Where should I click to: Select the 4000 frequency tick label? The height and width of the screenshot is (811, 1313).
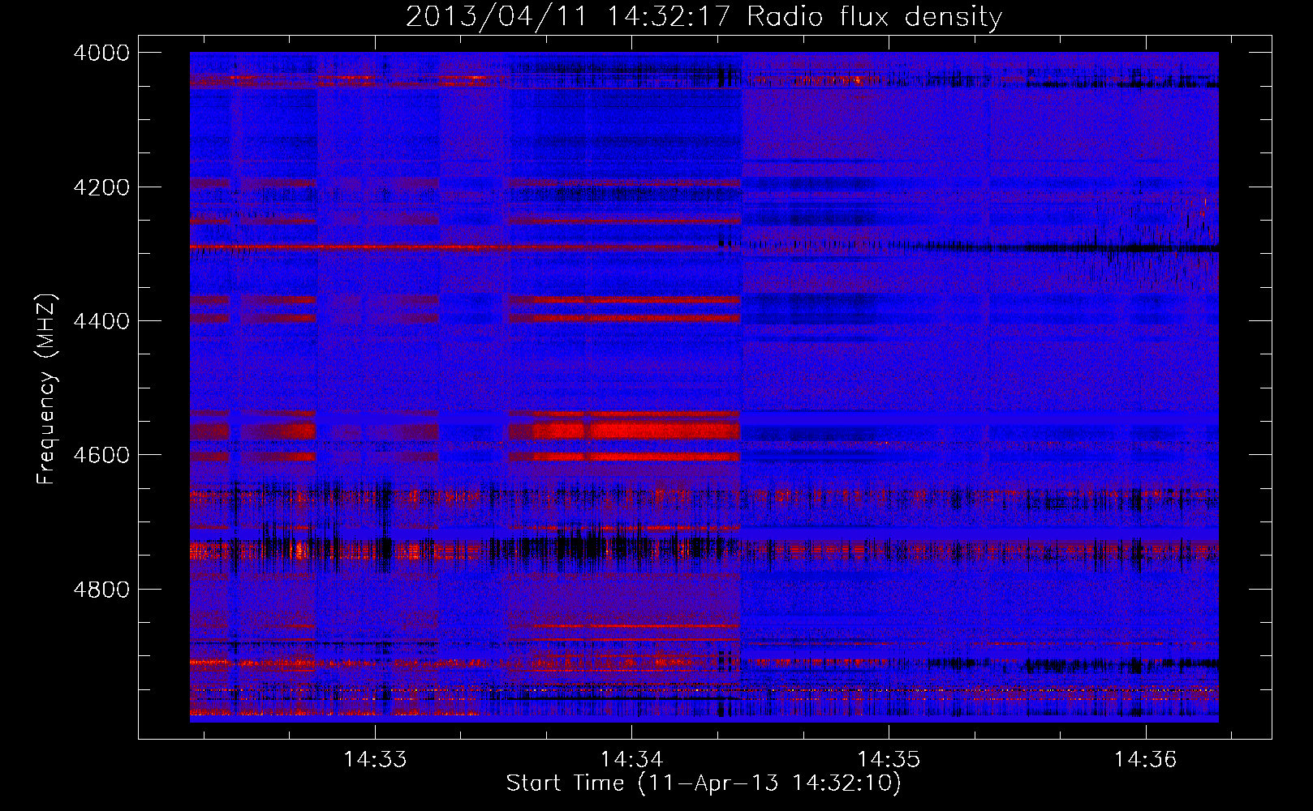pyautogui.click(x=101, y=53)
